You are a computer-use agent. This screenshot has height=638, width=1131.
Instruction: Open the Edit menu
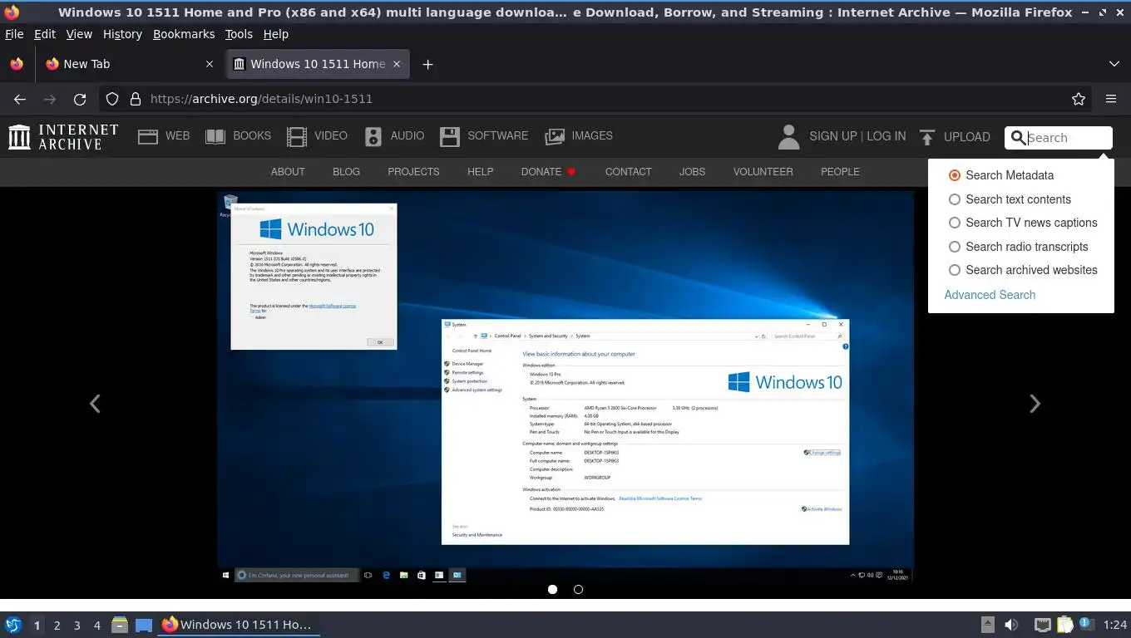45,34
